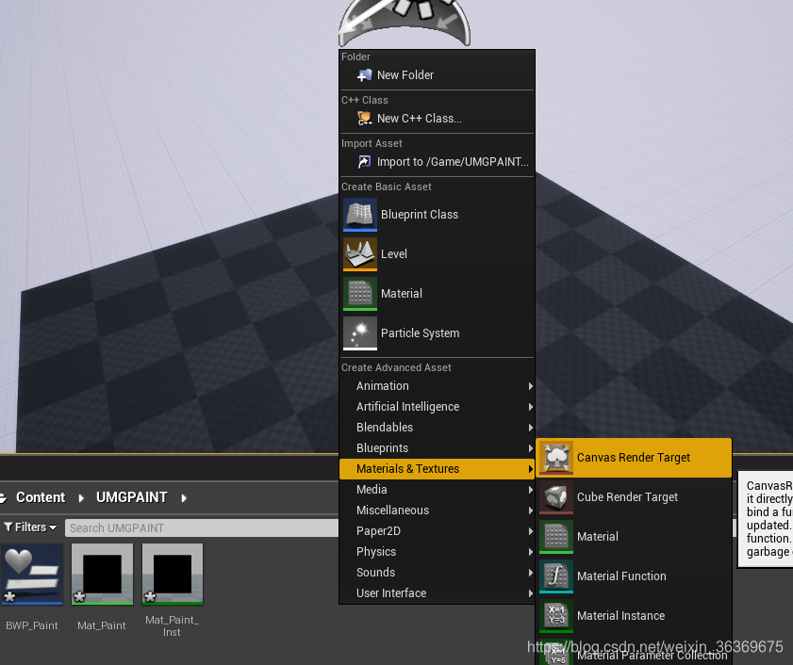Expand the Miscellaneous submenu
This screenshot has width=793, height=665.
(x=437, y=511)
